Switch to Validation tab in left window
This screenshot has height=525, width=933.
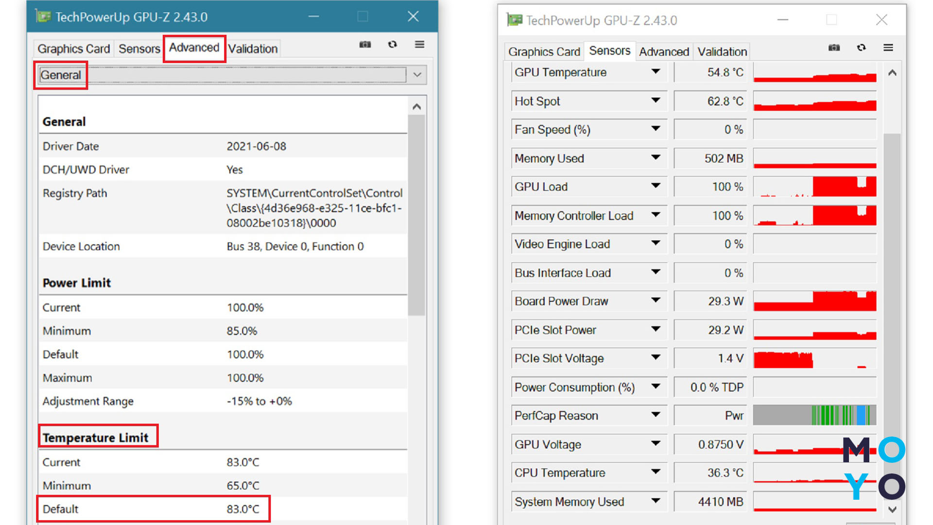pyautogui.click(x=253, y=49)
